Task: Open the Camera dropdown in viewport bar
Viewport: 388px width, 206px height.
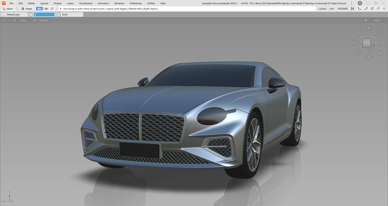Action: pos(43,20)
